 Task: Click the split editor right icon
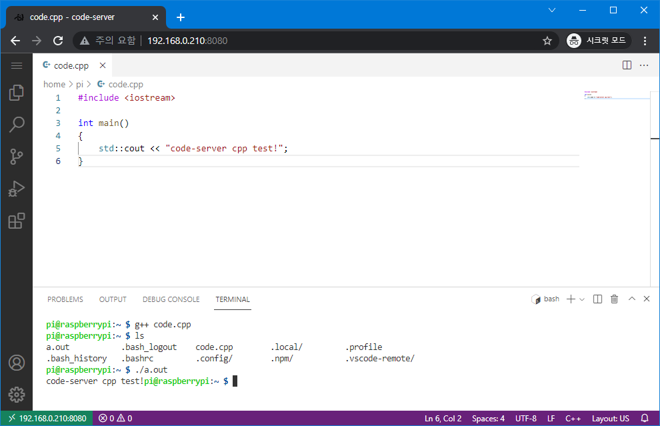click(x=627, y=65)
